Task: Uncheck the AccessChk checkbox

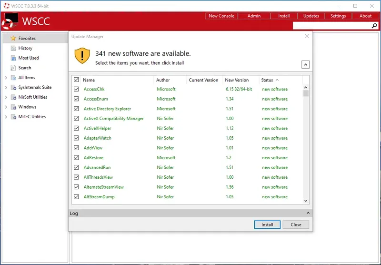Action: coord(76,89)
